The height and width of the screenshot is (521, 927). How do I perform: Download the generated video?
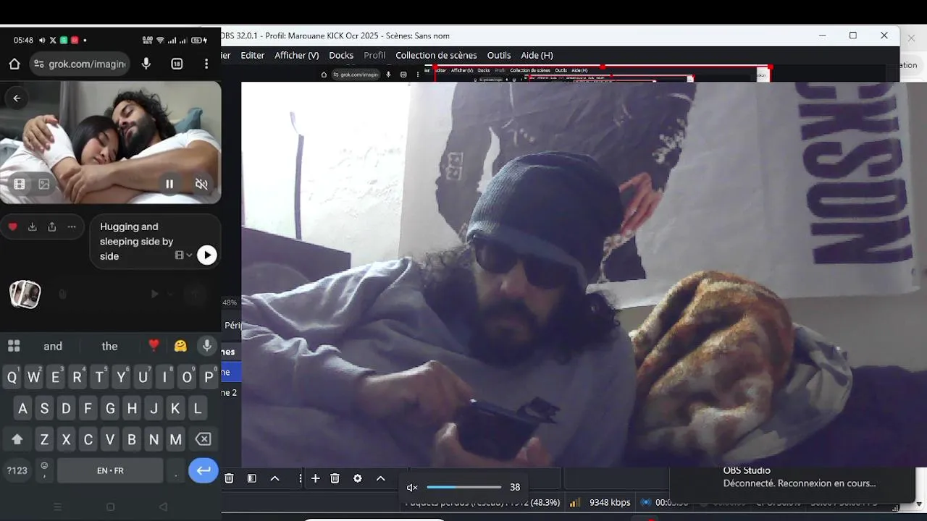click(x=32, y=226)
